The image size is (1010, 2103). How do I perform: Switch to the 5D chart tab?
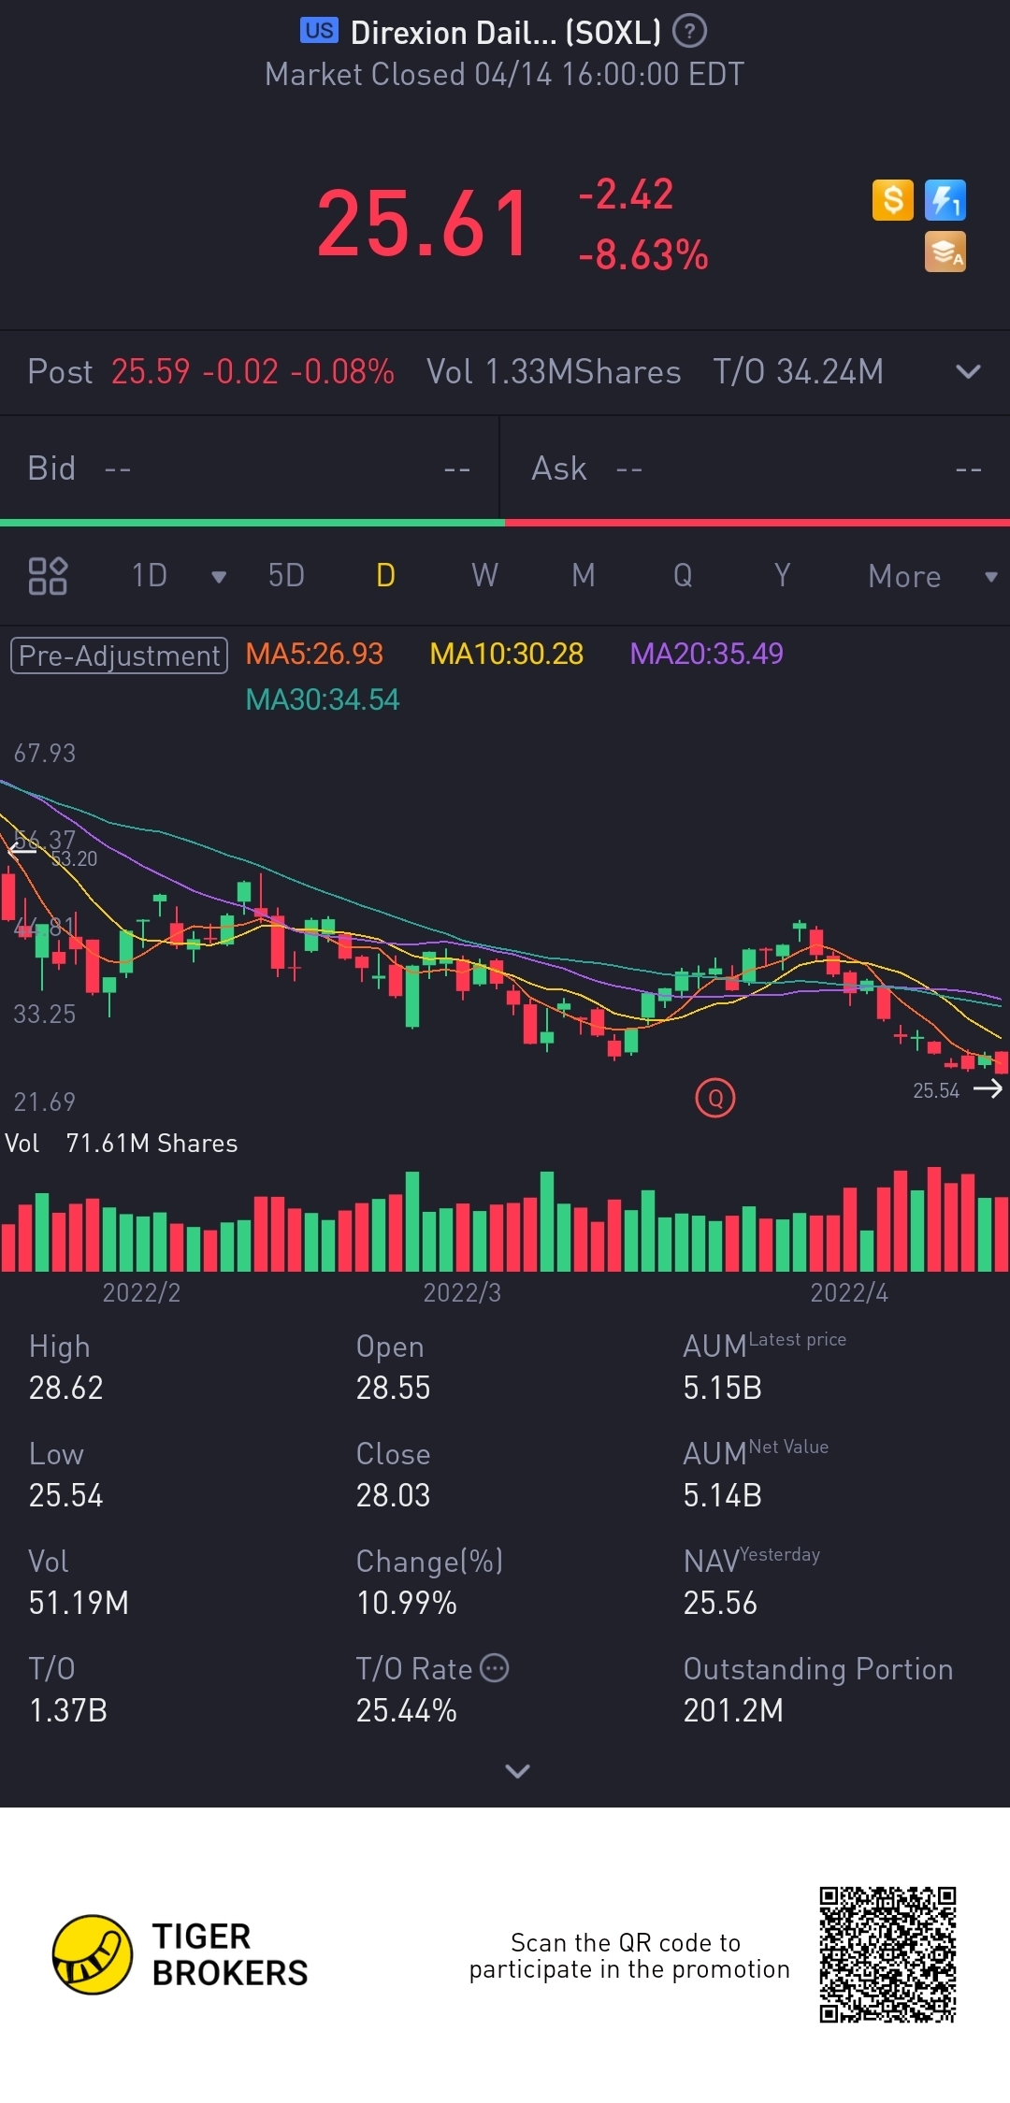(x=286, y=575)
